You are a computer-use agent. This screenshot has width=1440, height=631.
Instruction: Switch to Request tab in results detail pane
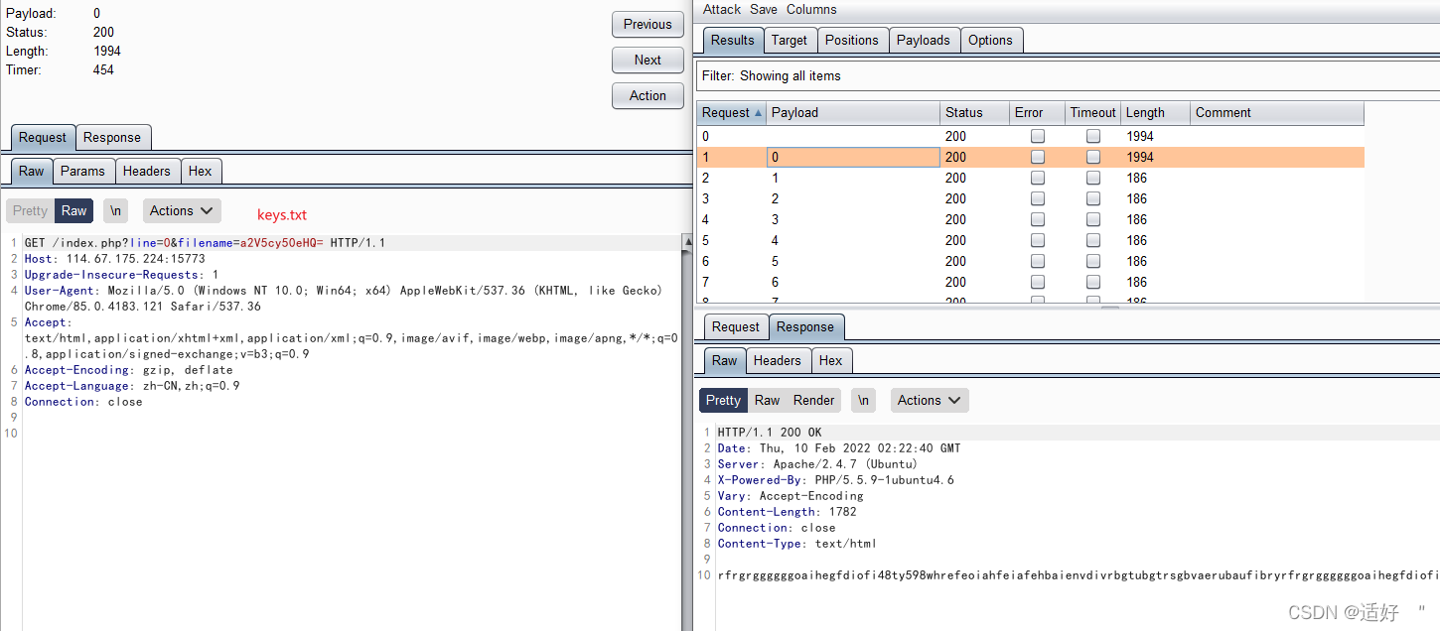(x=736, y=326)
